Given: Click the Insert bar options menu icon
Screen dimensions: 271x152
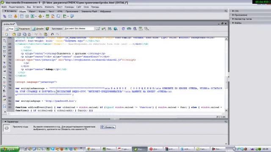Looking at the screenshot, I should pos(226,11).
